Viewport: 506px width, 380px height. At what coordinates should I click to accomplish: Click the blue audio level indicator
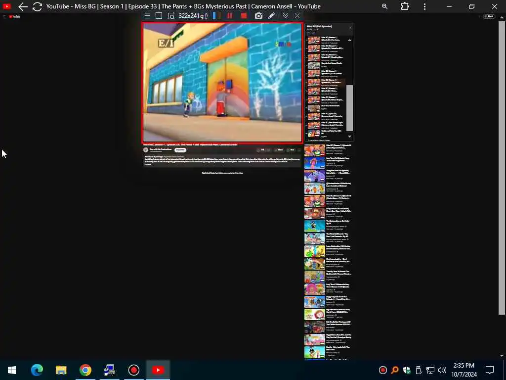click(214, 16)
